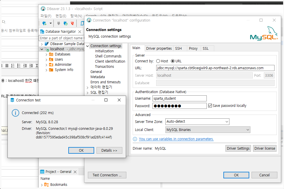Click the Password input field
This screenshot has height=189, width=284.
(179, 106)
